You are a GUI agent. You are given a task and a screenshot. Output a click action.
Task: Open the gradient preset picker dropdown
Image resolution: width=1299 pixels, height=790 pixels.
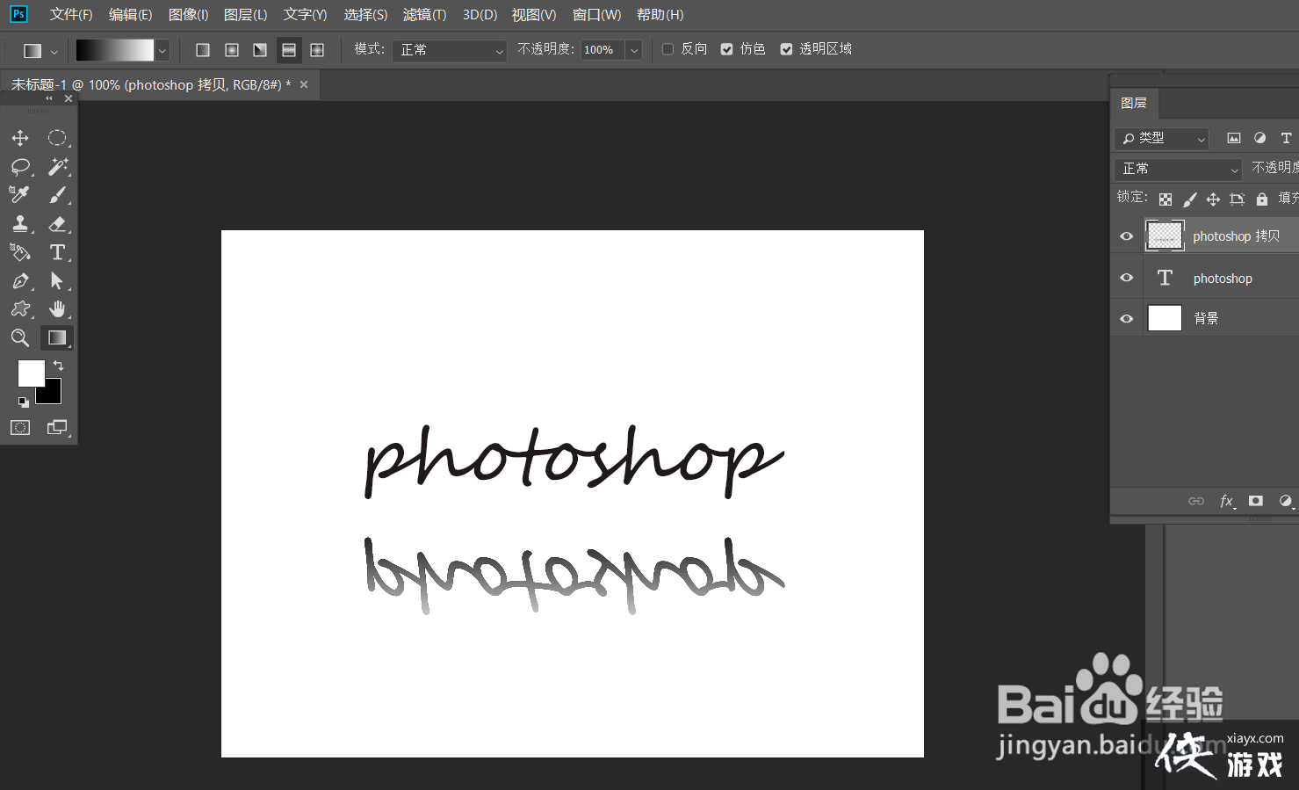pyautogui.click(x=162, y=50)
